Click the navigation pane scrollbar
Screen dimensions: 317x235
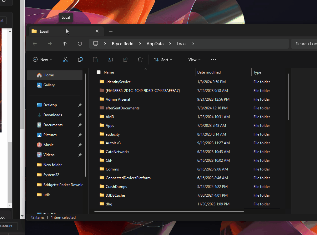coord(85,125)
